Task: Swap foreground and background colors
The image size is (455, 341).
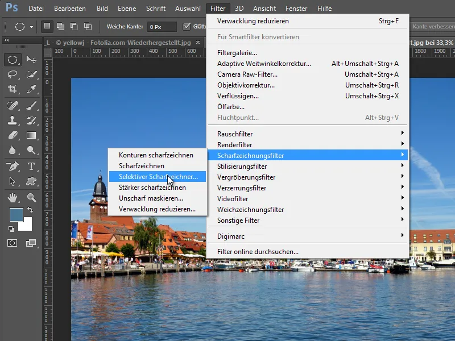Action: pos(30,209)
